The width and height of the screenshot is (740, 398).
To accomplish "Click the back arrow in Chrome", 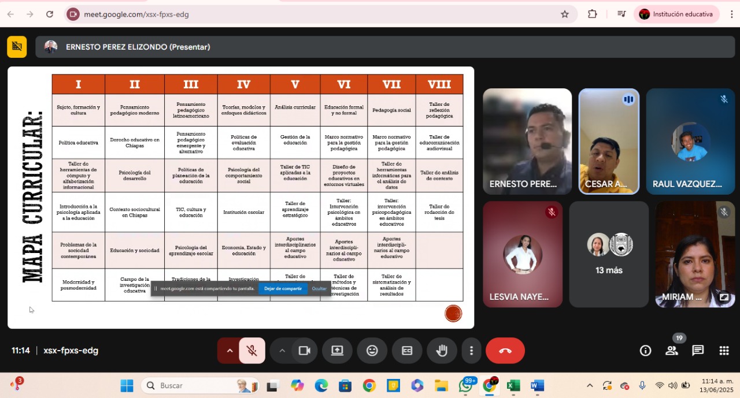I will tap(10, 14).
